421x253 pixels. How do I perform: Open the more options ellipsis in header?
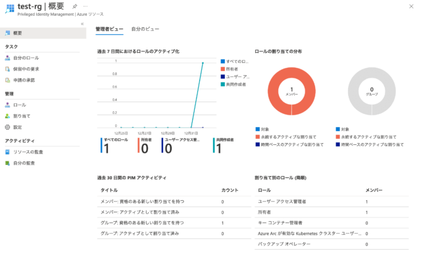(x=86, y=6)
